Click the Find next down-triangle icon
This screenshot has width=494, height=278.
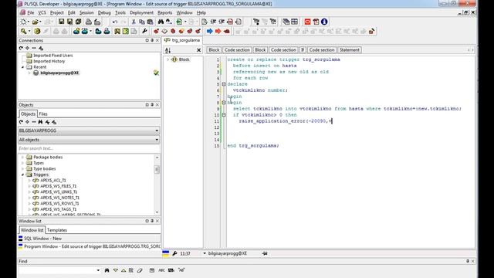coord(116,270)
